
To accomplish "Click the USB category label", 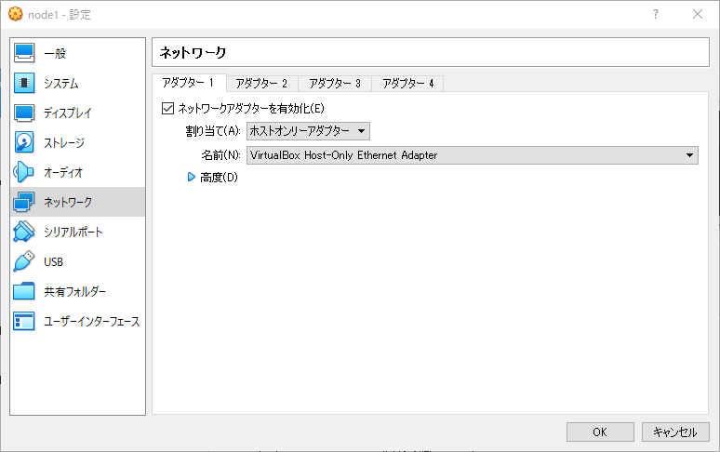I will tap(53, 262).
